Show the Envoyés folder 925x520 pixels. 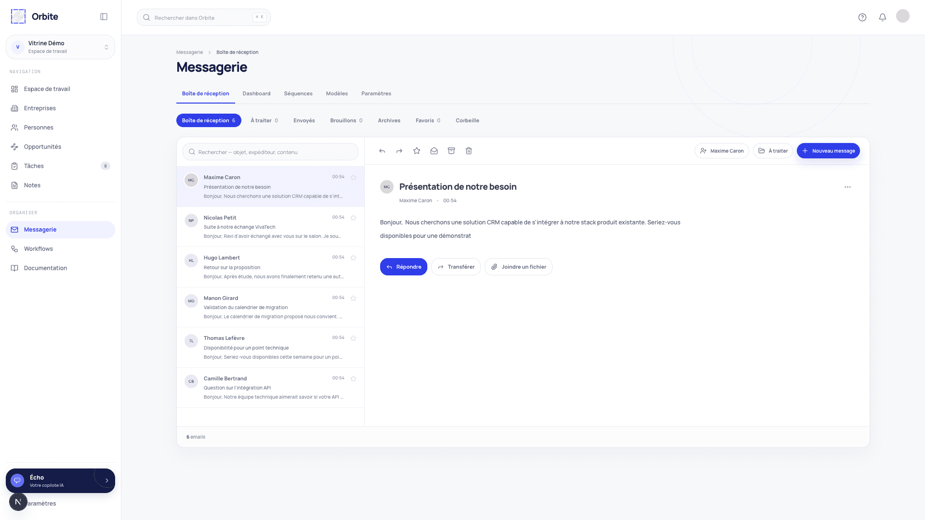304,120
